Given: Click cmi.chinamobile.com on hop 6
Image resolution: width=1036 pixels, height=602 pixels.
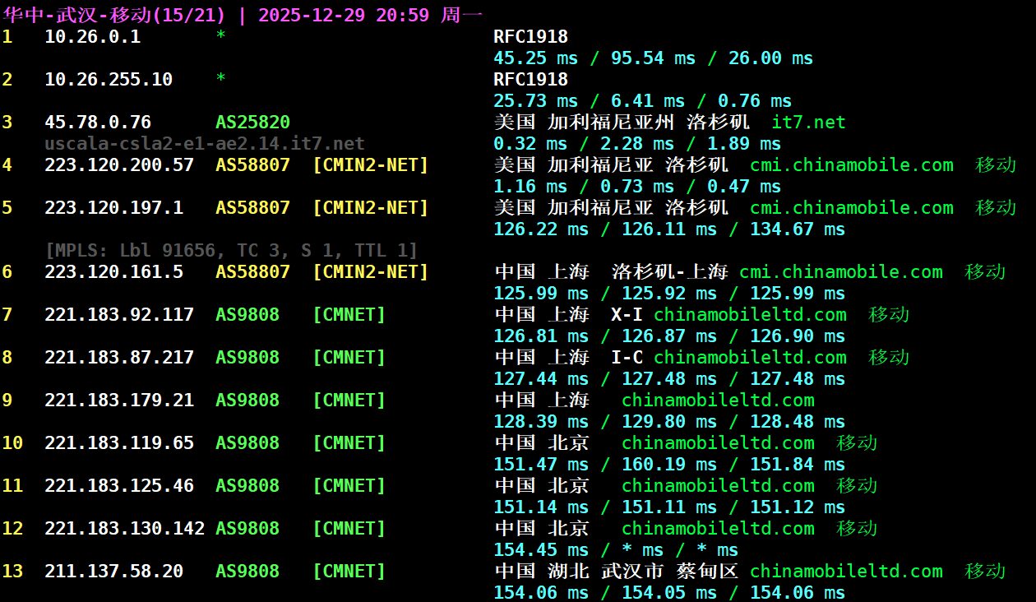Looking at the screenshot, I should 840,272.
